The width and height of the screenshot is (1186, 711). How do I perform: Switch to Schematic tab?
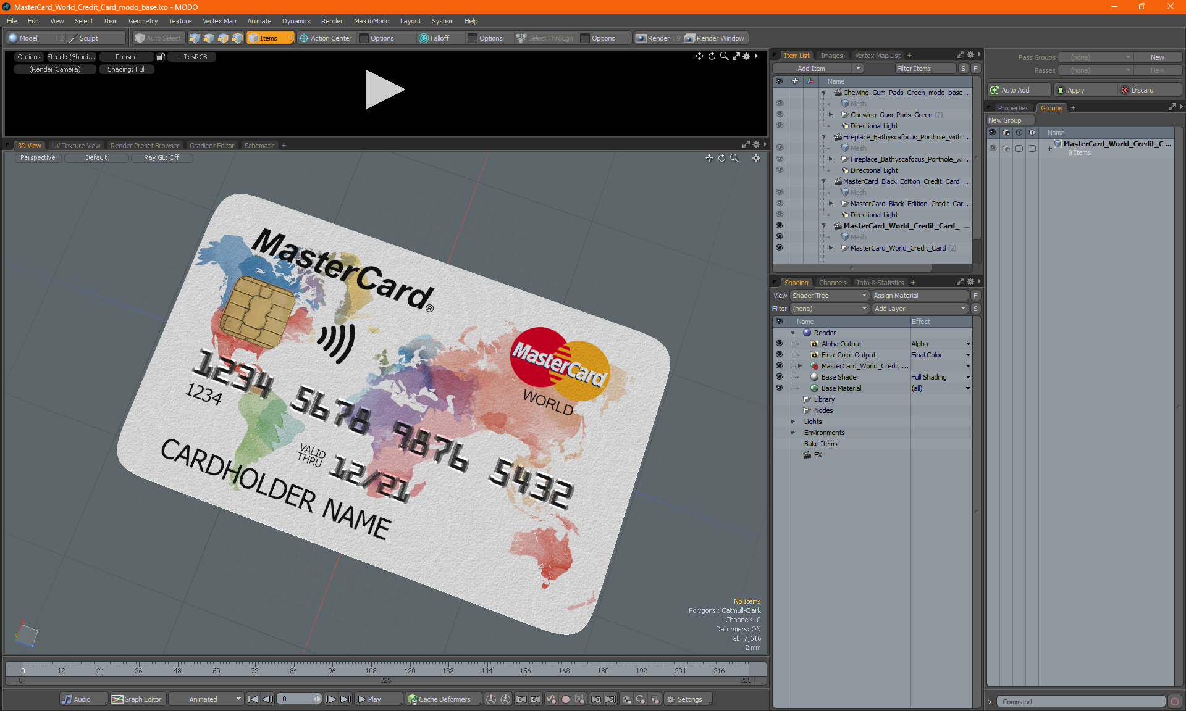[x=259, y=146]
